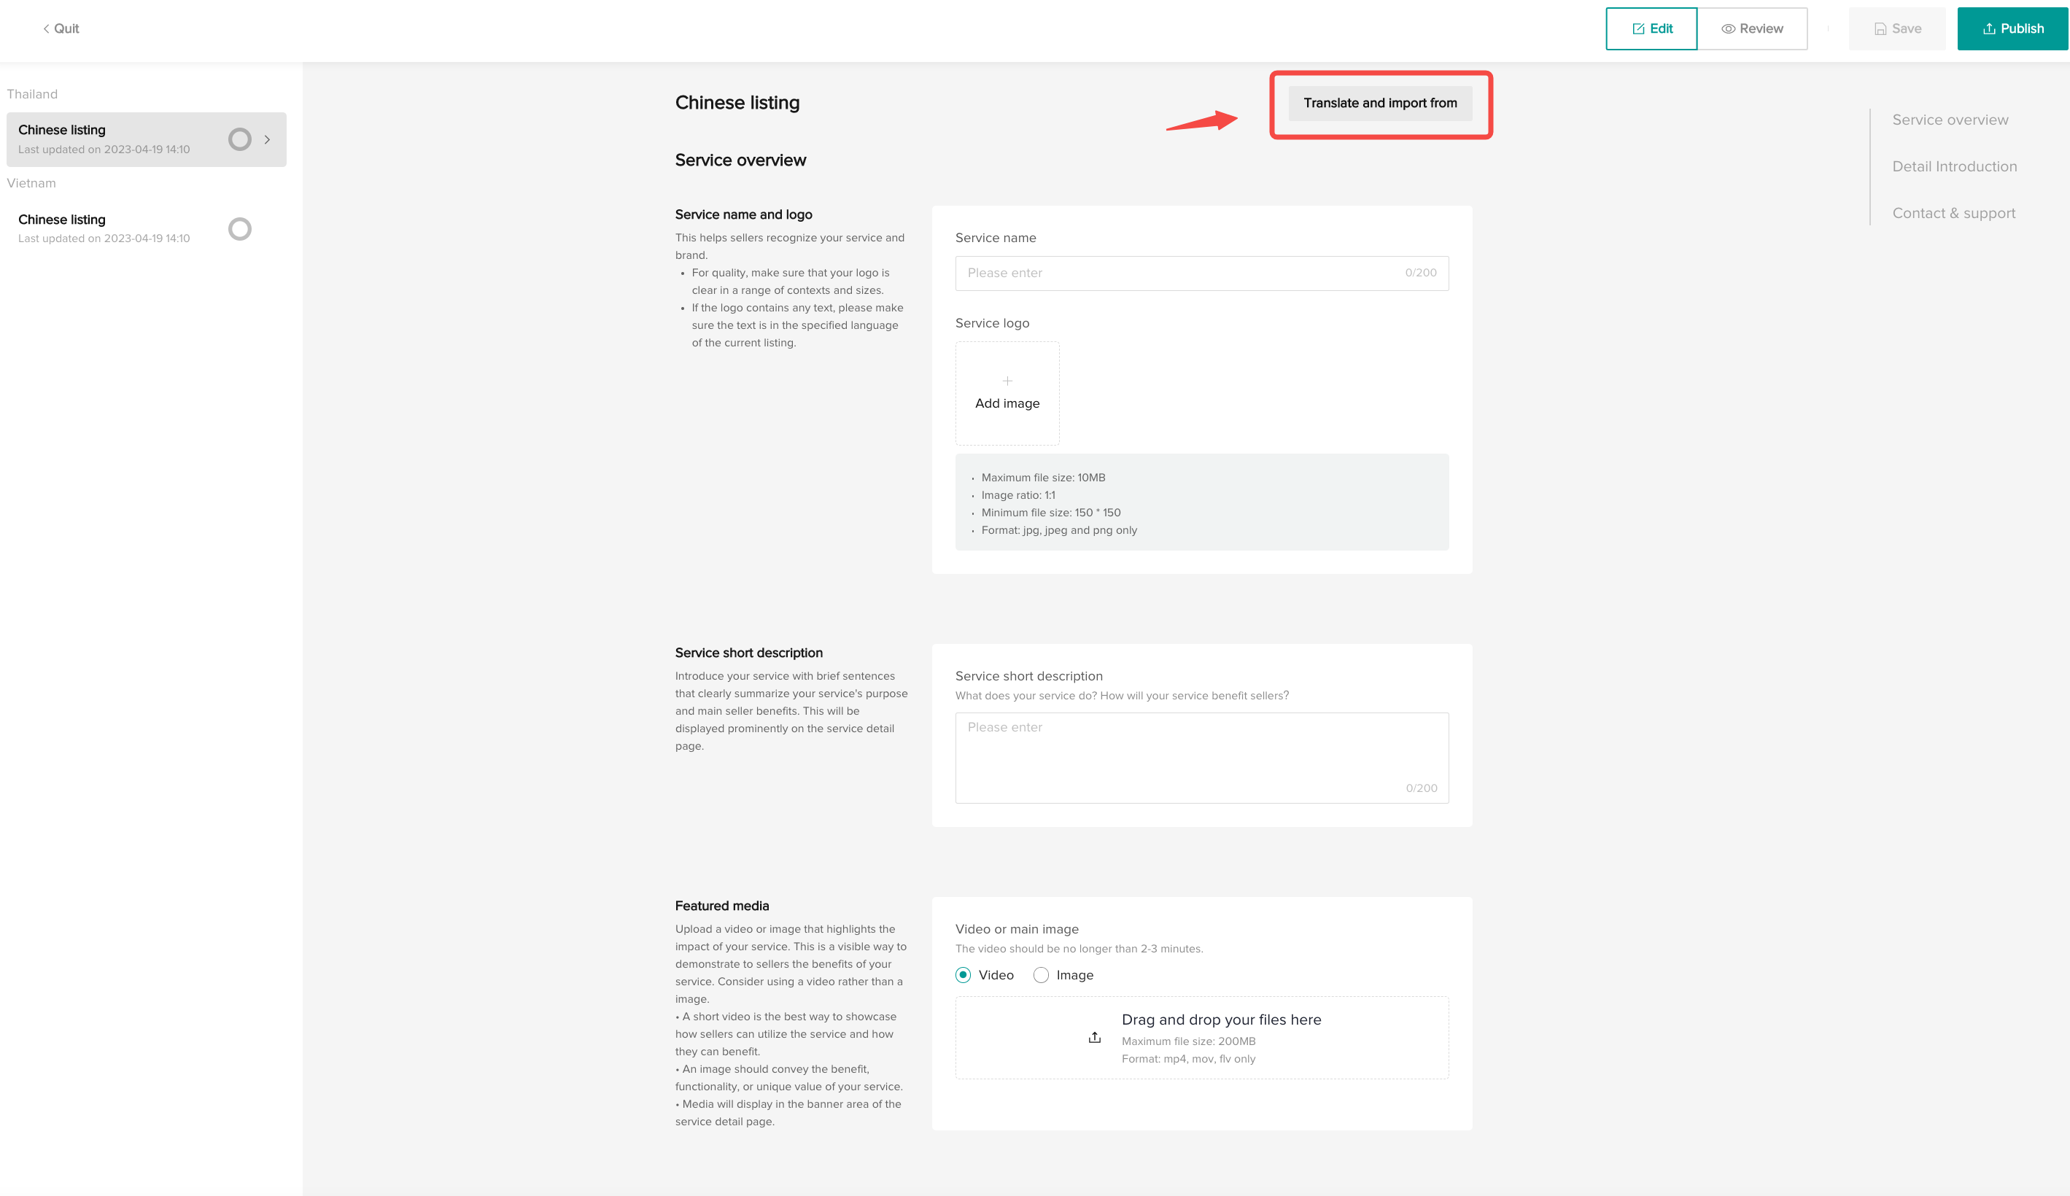Switch to Edit mode tab
This screenshot has width=2070, height=1196.
pos(1651,28)
